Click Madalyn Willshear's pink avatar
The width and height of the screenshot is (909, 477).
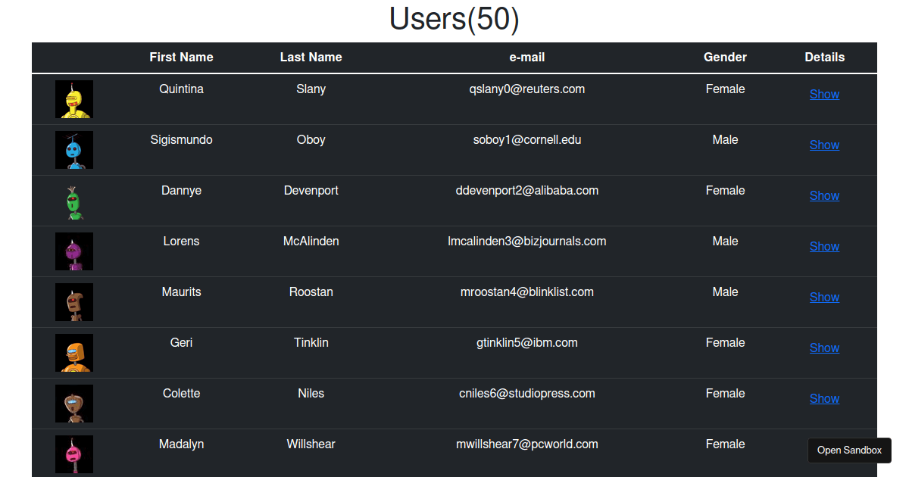[73, 454]
